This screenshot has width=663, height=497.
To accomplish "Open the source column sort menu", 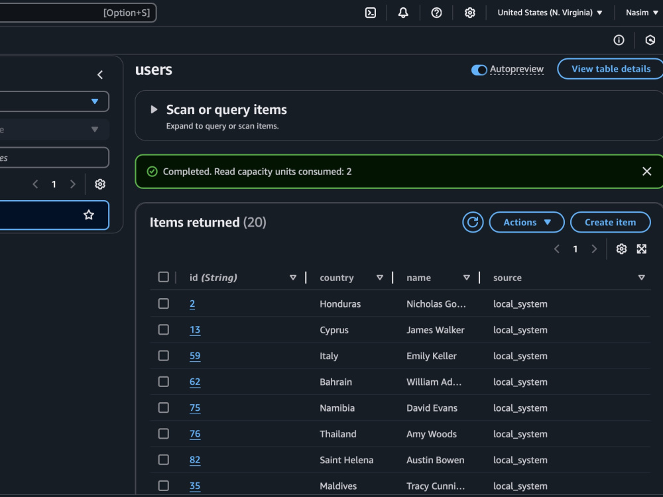I will [x=641, y=278].
